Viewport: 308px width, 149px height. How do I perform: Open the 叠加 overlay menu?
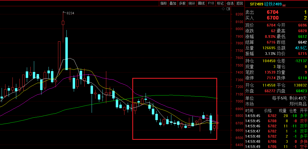(173, 3)
